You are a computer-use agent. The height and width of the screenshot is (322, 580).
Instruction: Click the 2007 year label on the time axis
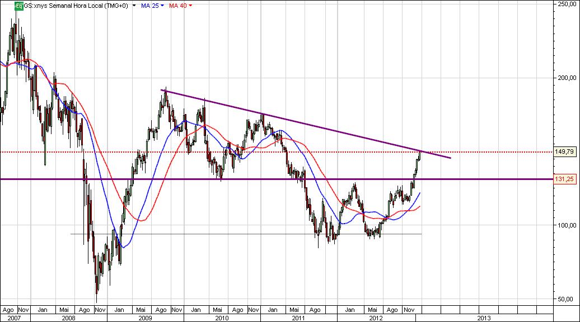point(14,318)
